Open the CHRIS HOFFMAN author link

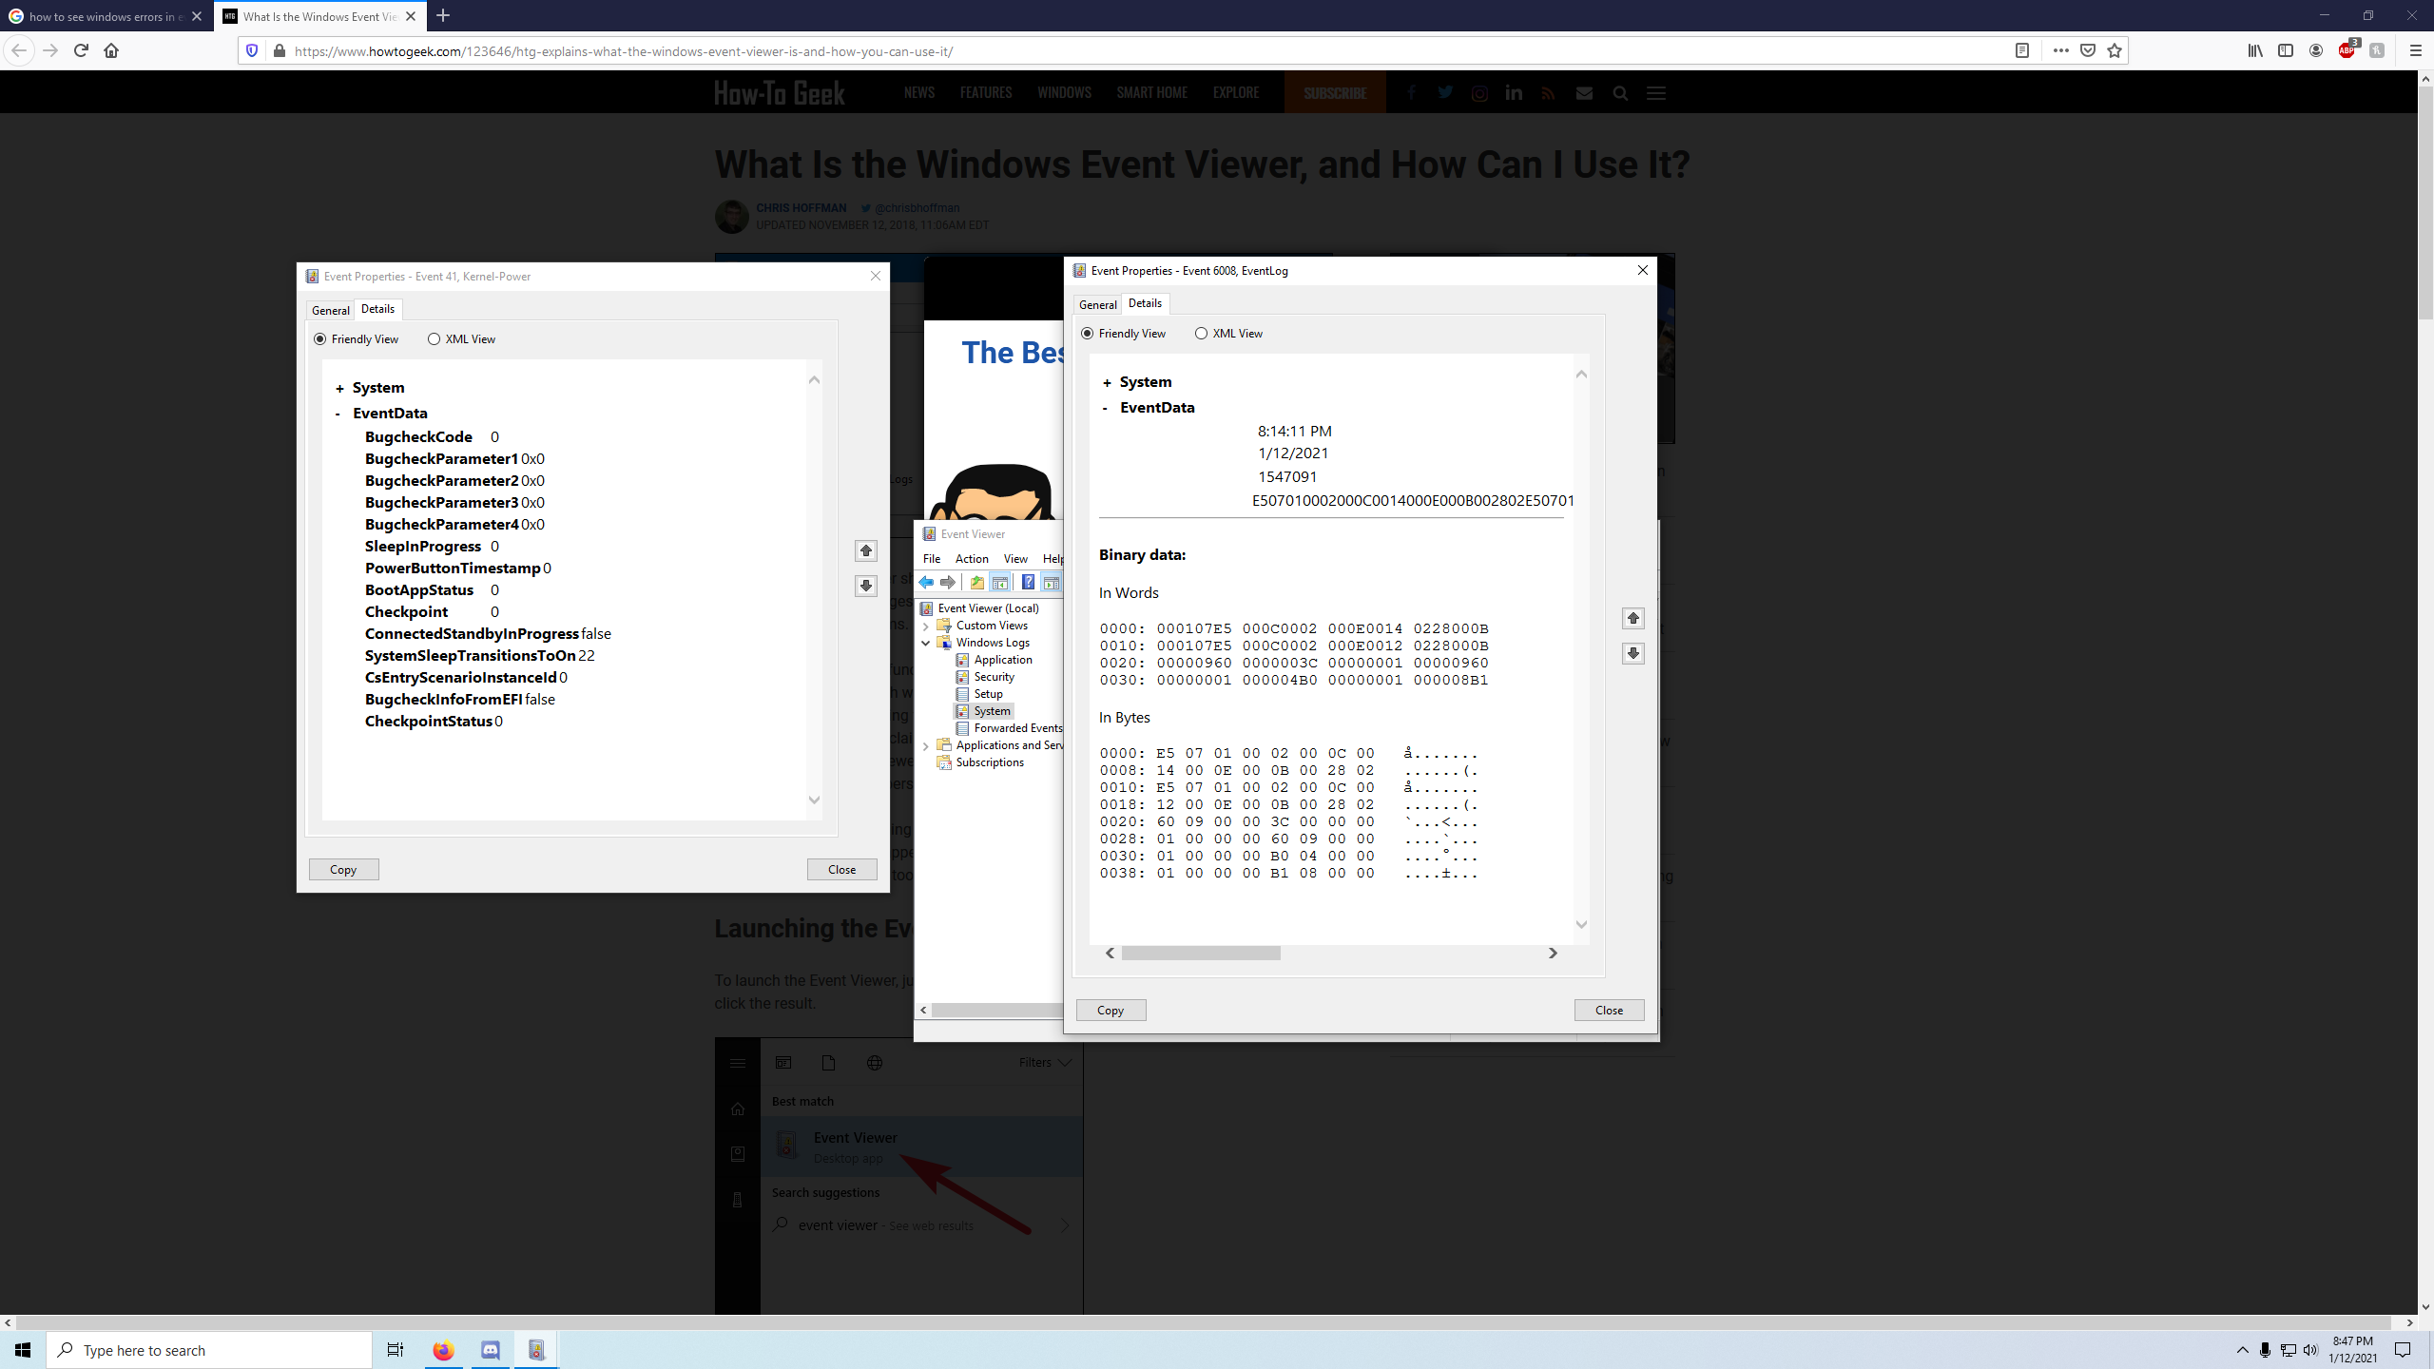coord(801,208)
